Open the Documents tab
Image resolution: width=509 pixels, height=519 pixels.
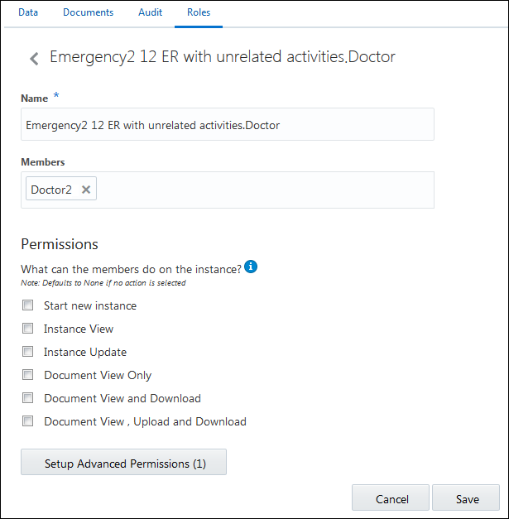coord(88,12)
